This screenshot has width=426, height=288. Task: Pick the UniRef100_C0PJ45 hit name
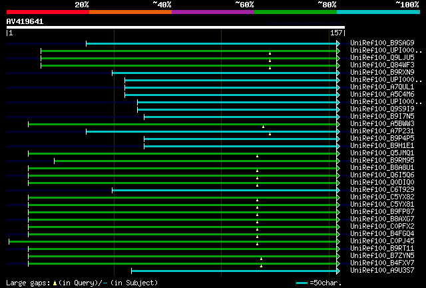(x=382, y=241)
